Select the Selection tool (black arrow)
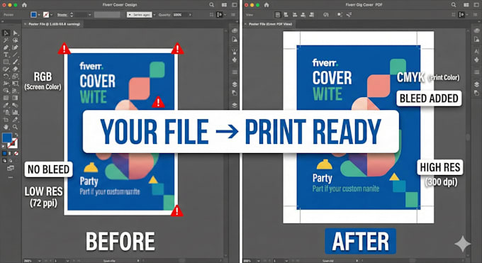This screenshot has height=263, width=482. [x=6, y=33]
